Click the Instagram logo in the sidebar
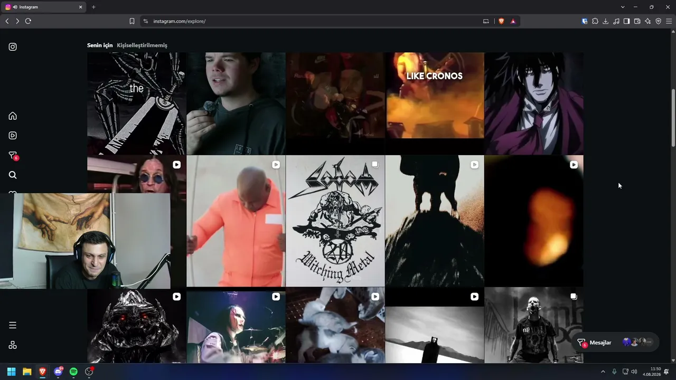Image resolution: width=676 pixels, height=380 pixels. point(13,46)
